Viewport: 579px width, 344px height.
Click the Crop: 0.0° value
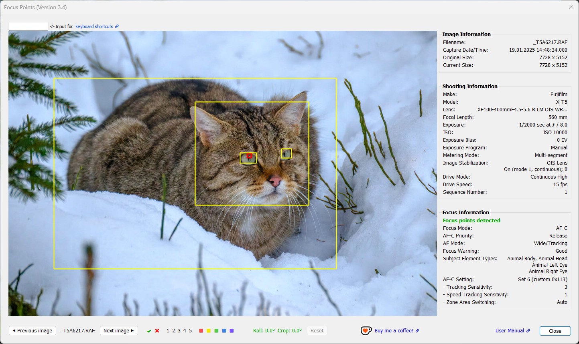coord(290,331)
